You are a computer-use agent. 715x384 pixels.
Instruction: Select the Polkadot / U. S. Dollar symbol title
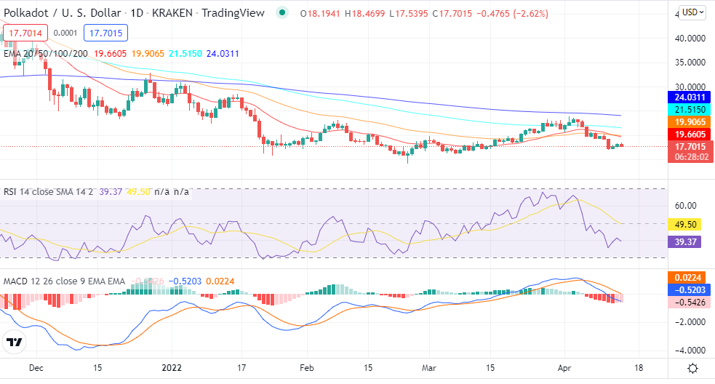point(63,13)
